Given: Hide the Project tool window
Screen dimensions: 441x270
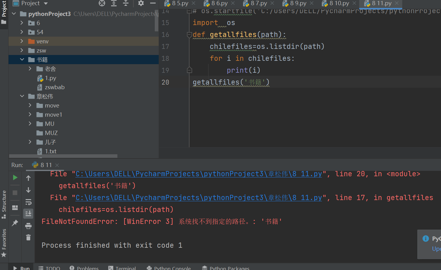Looking at the screenshot, I should 153,3.
